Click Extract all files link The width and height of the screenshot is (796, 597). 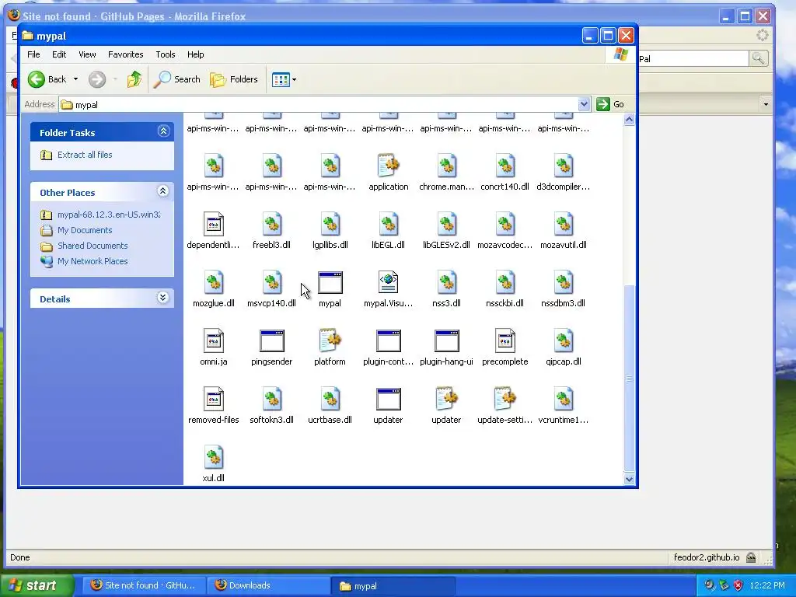pyautogui.click(x=85, y=155)
